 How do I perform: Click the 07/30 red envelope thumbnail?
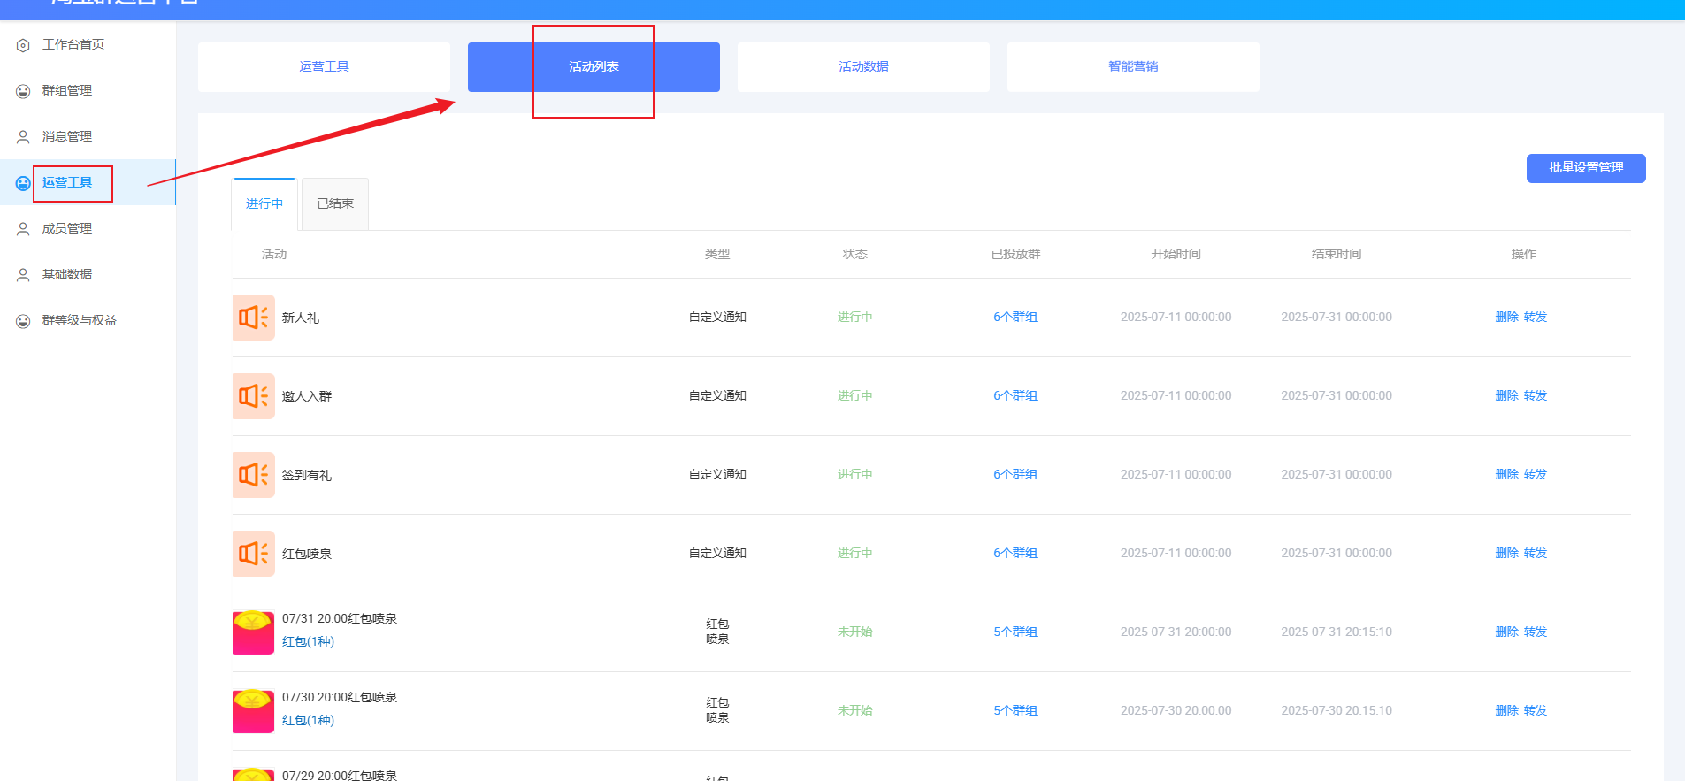(x=253, y=711)
